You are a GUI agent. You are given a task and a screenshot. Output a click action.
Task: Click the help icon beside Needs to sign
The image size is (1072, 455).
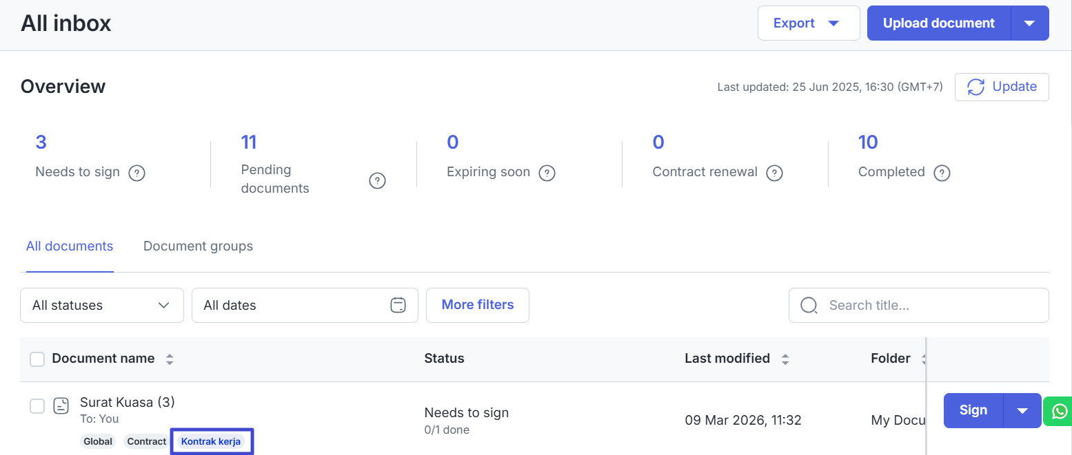[x=137, y=173]
